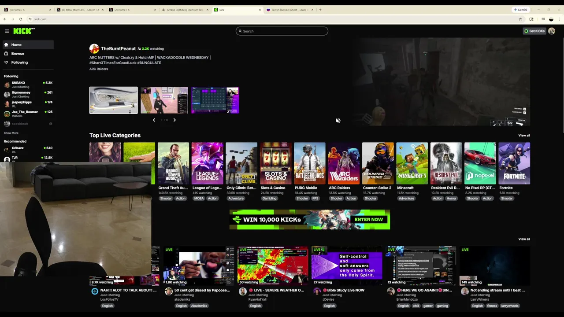Open the Following sidebar item
Viewport: 564px width, 317px height.
(28, 62)
